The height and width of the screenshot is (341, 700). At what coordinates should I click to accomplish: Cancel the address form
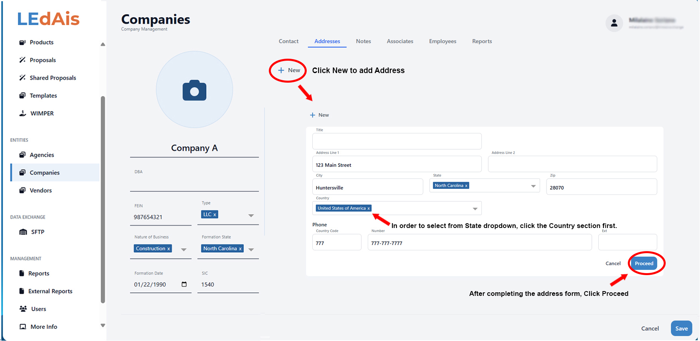point(613,264)
